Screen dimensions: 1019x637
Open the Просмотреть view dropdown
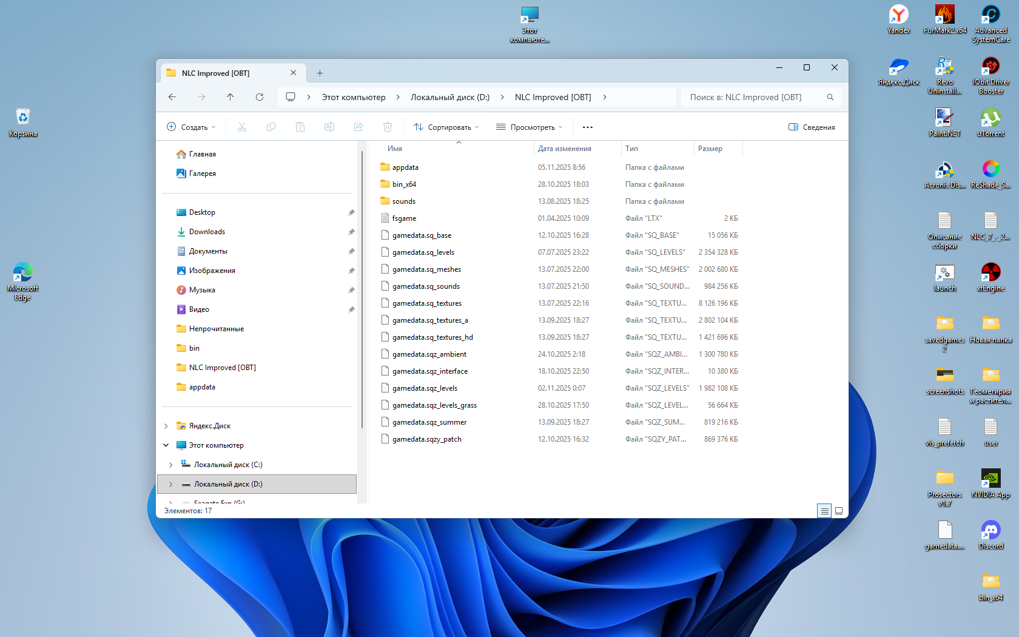(529, 127)
